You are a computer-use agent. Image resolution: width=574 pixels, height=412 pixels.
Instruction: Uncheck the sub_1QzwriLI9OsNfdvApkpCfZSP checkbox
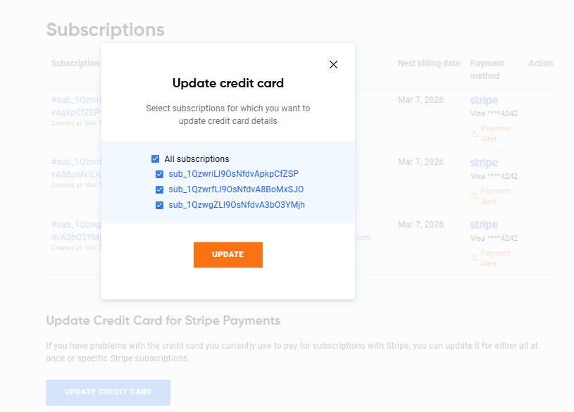click(x=160, y=174)
